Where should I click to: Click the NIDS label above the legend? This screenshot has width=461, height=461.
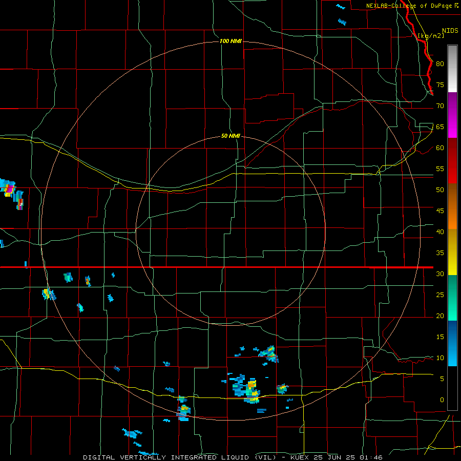point(450,30)
